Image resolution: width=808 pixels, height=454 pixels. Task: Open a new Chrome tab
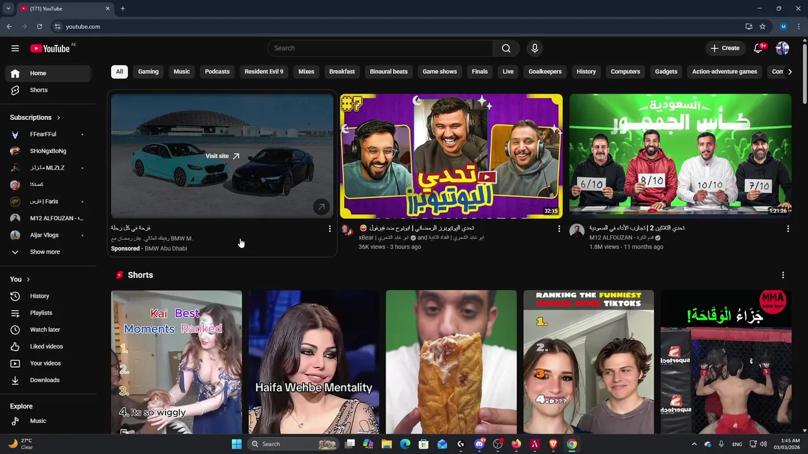[122, 9]
